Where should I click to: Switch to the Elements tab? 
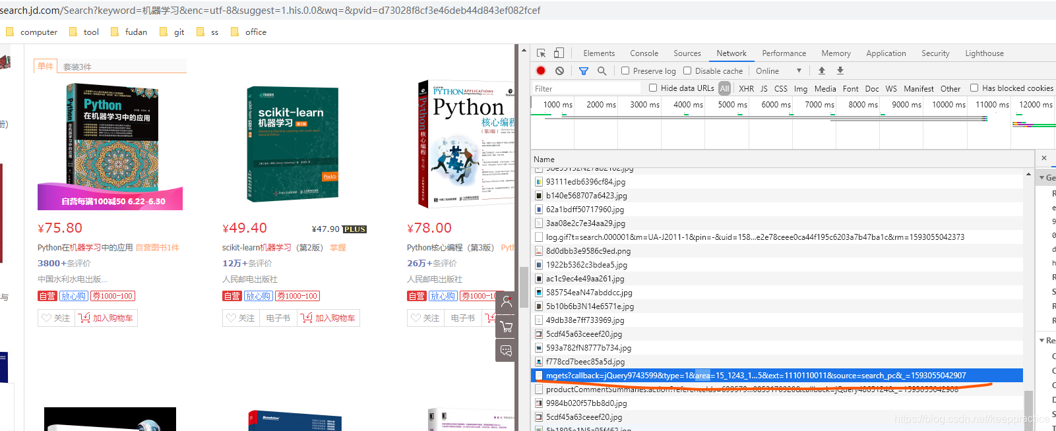[599, 53]
